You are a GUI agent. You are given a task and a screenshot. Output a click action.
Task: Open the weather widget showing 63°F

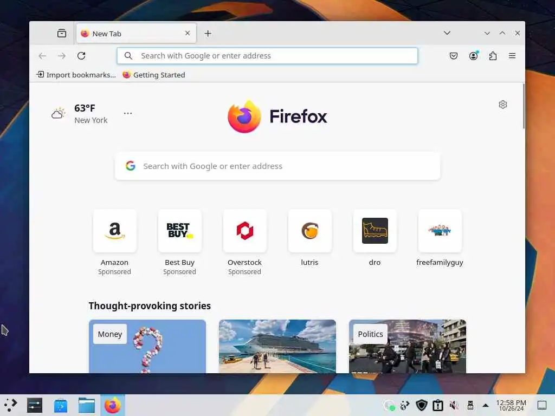[79, 114]
